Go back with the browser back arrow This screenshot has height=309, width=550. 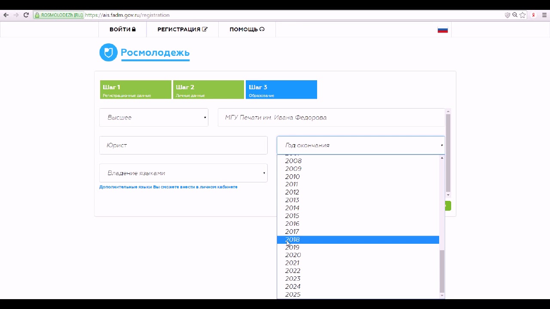[x=6, y=15]
